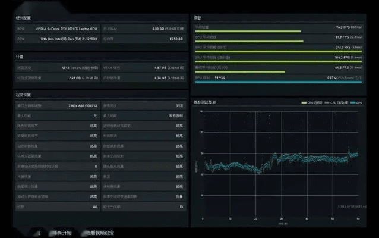Select the 硬件配置 section header

click(x=24, y=18)
